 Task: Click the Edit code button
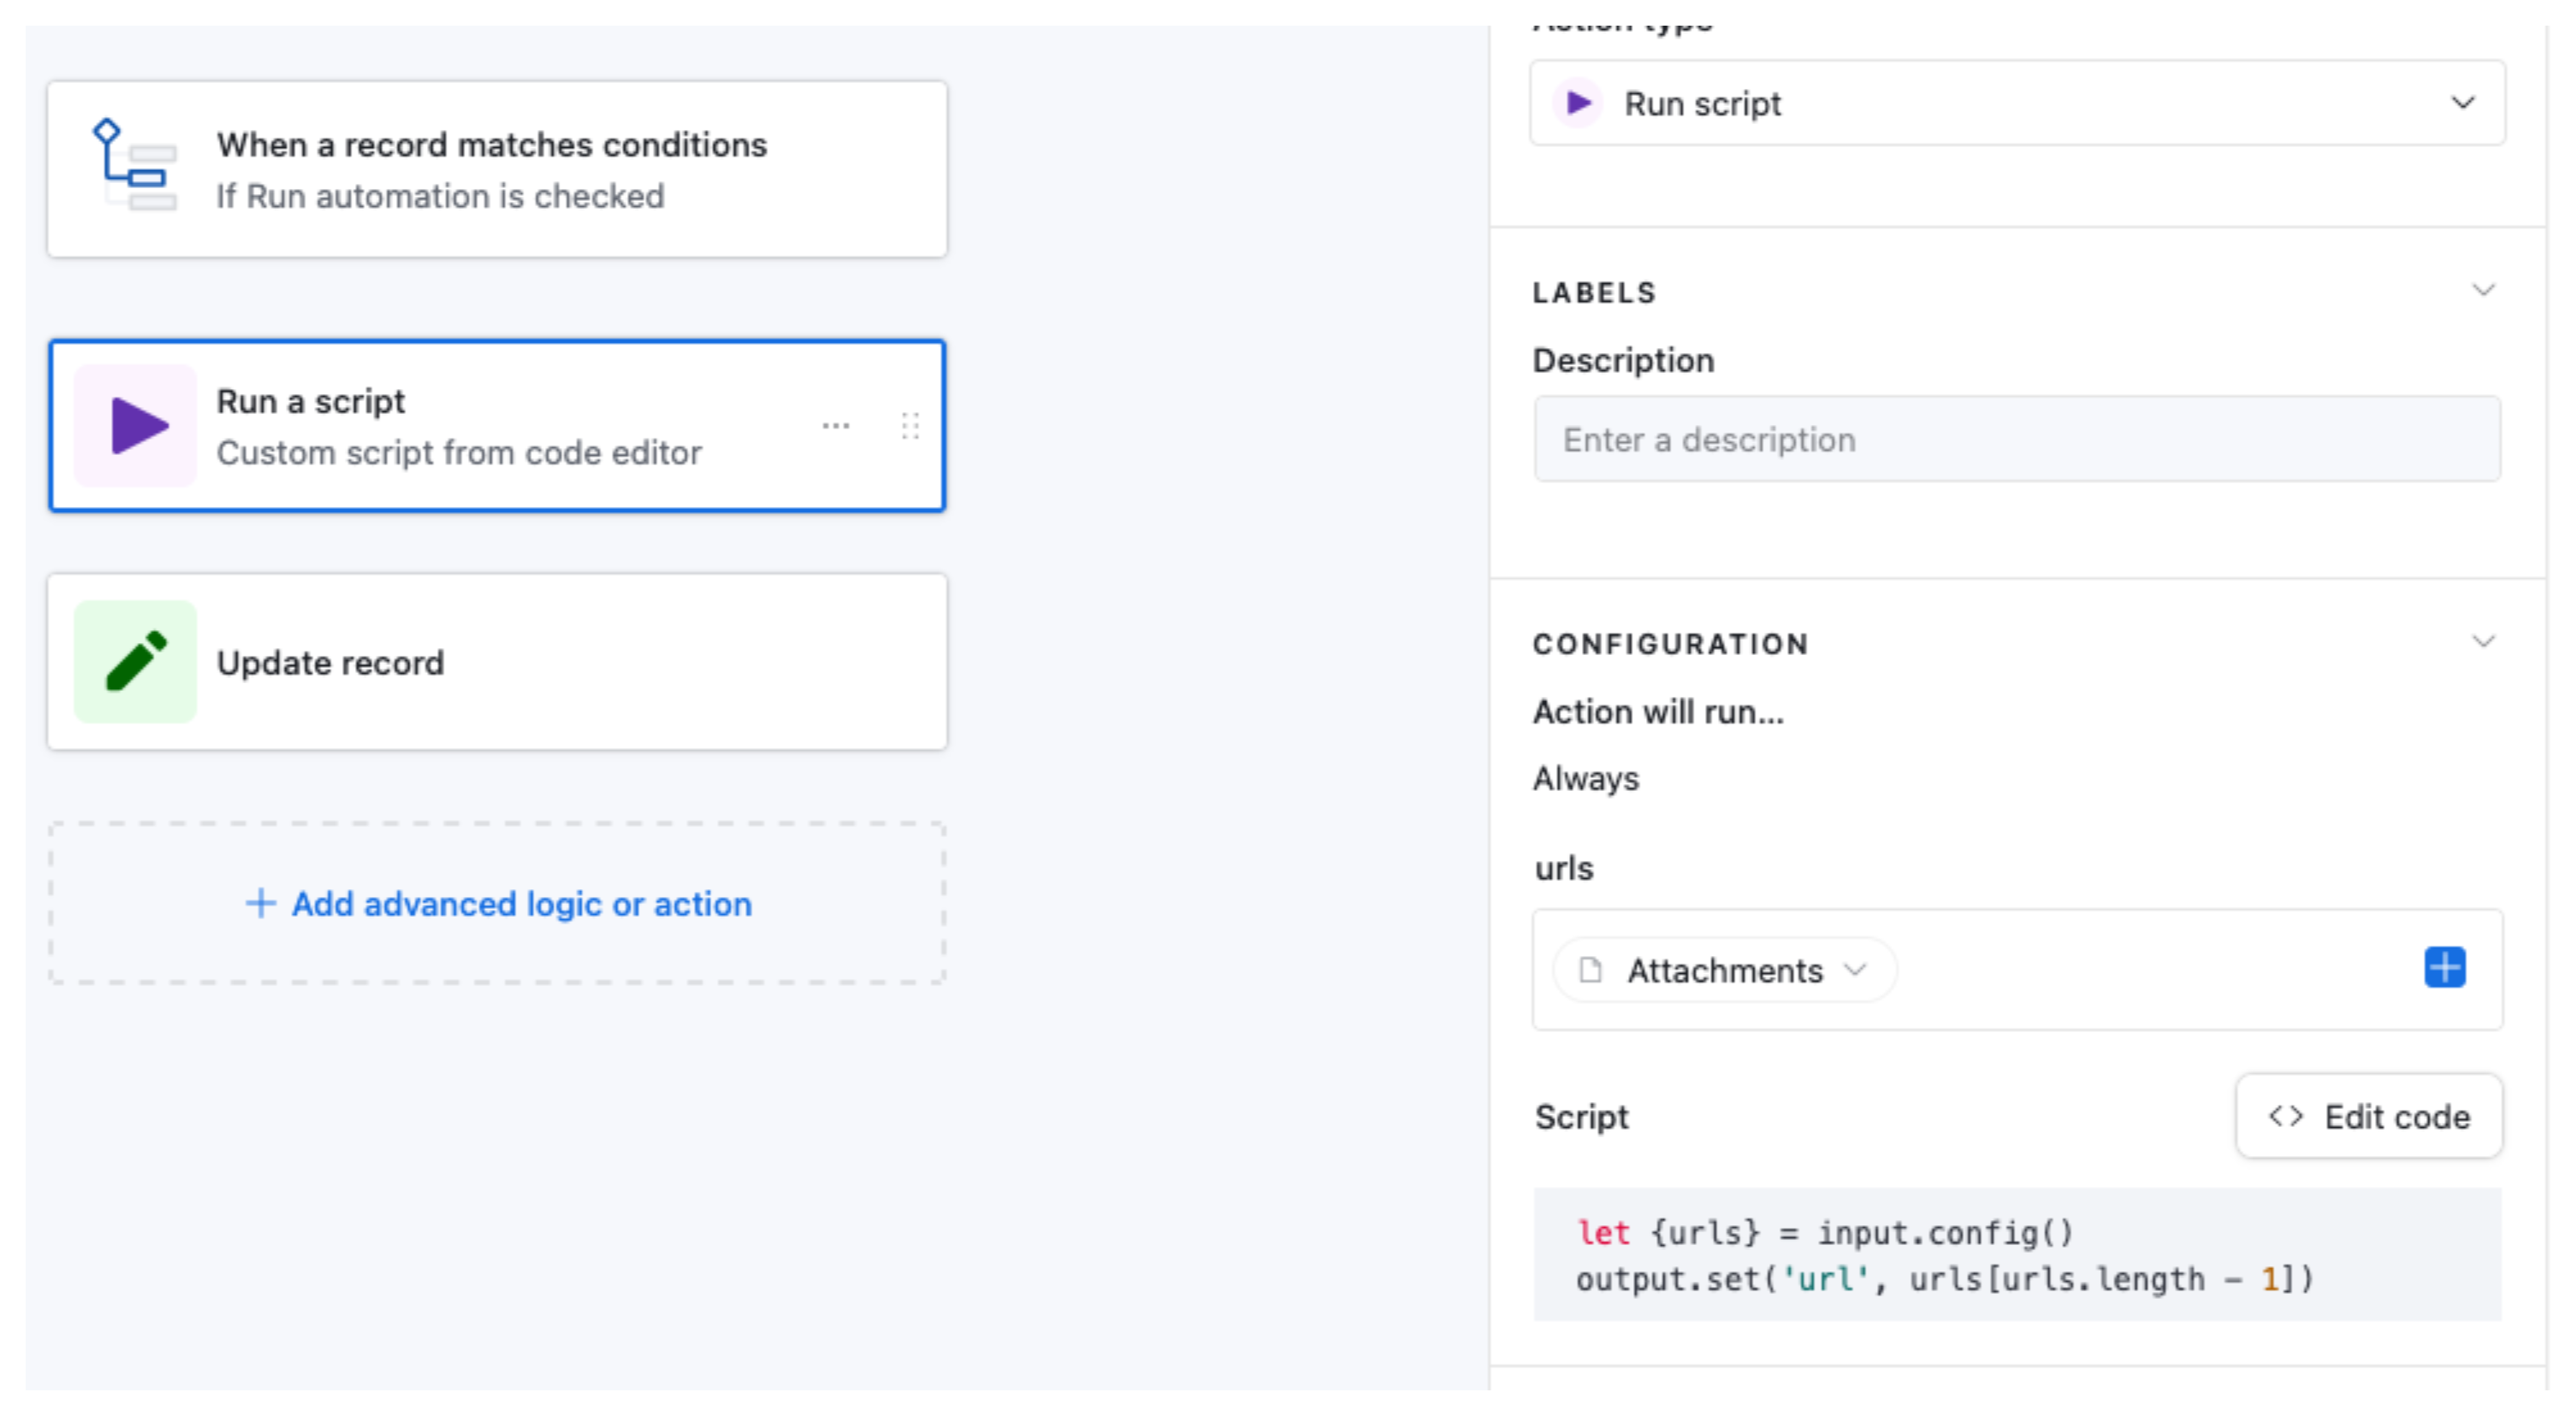click(2368, 1116)
